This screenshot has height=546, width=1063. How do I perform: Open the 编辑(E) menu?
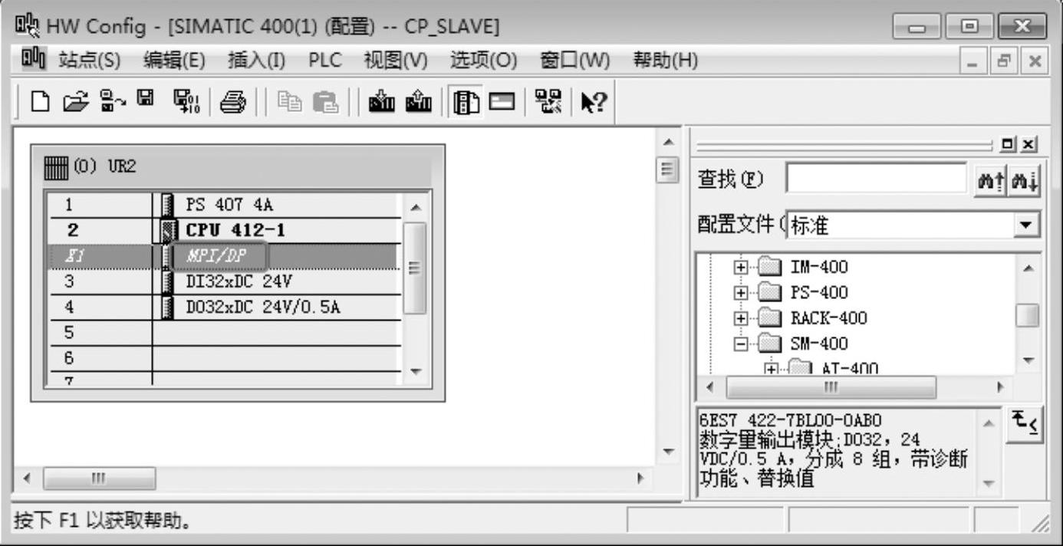click(174, 59)
